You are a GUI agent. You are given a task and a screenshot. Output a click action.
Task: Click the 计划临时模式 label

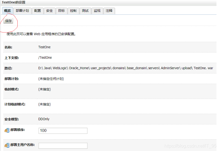(15, 104)
